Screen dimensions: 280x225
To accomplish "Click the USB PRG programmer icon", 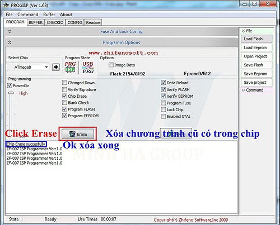I will point(88,67).
